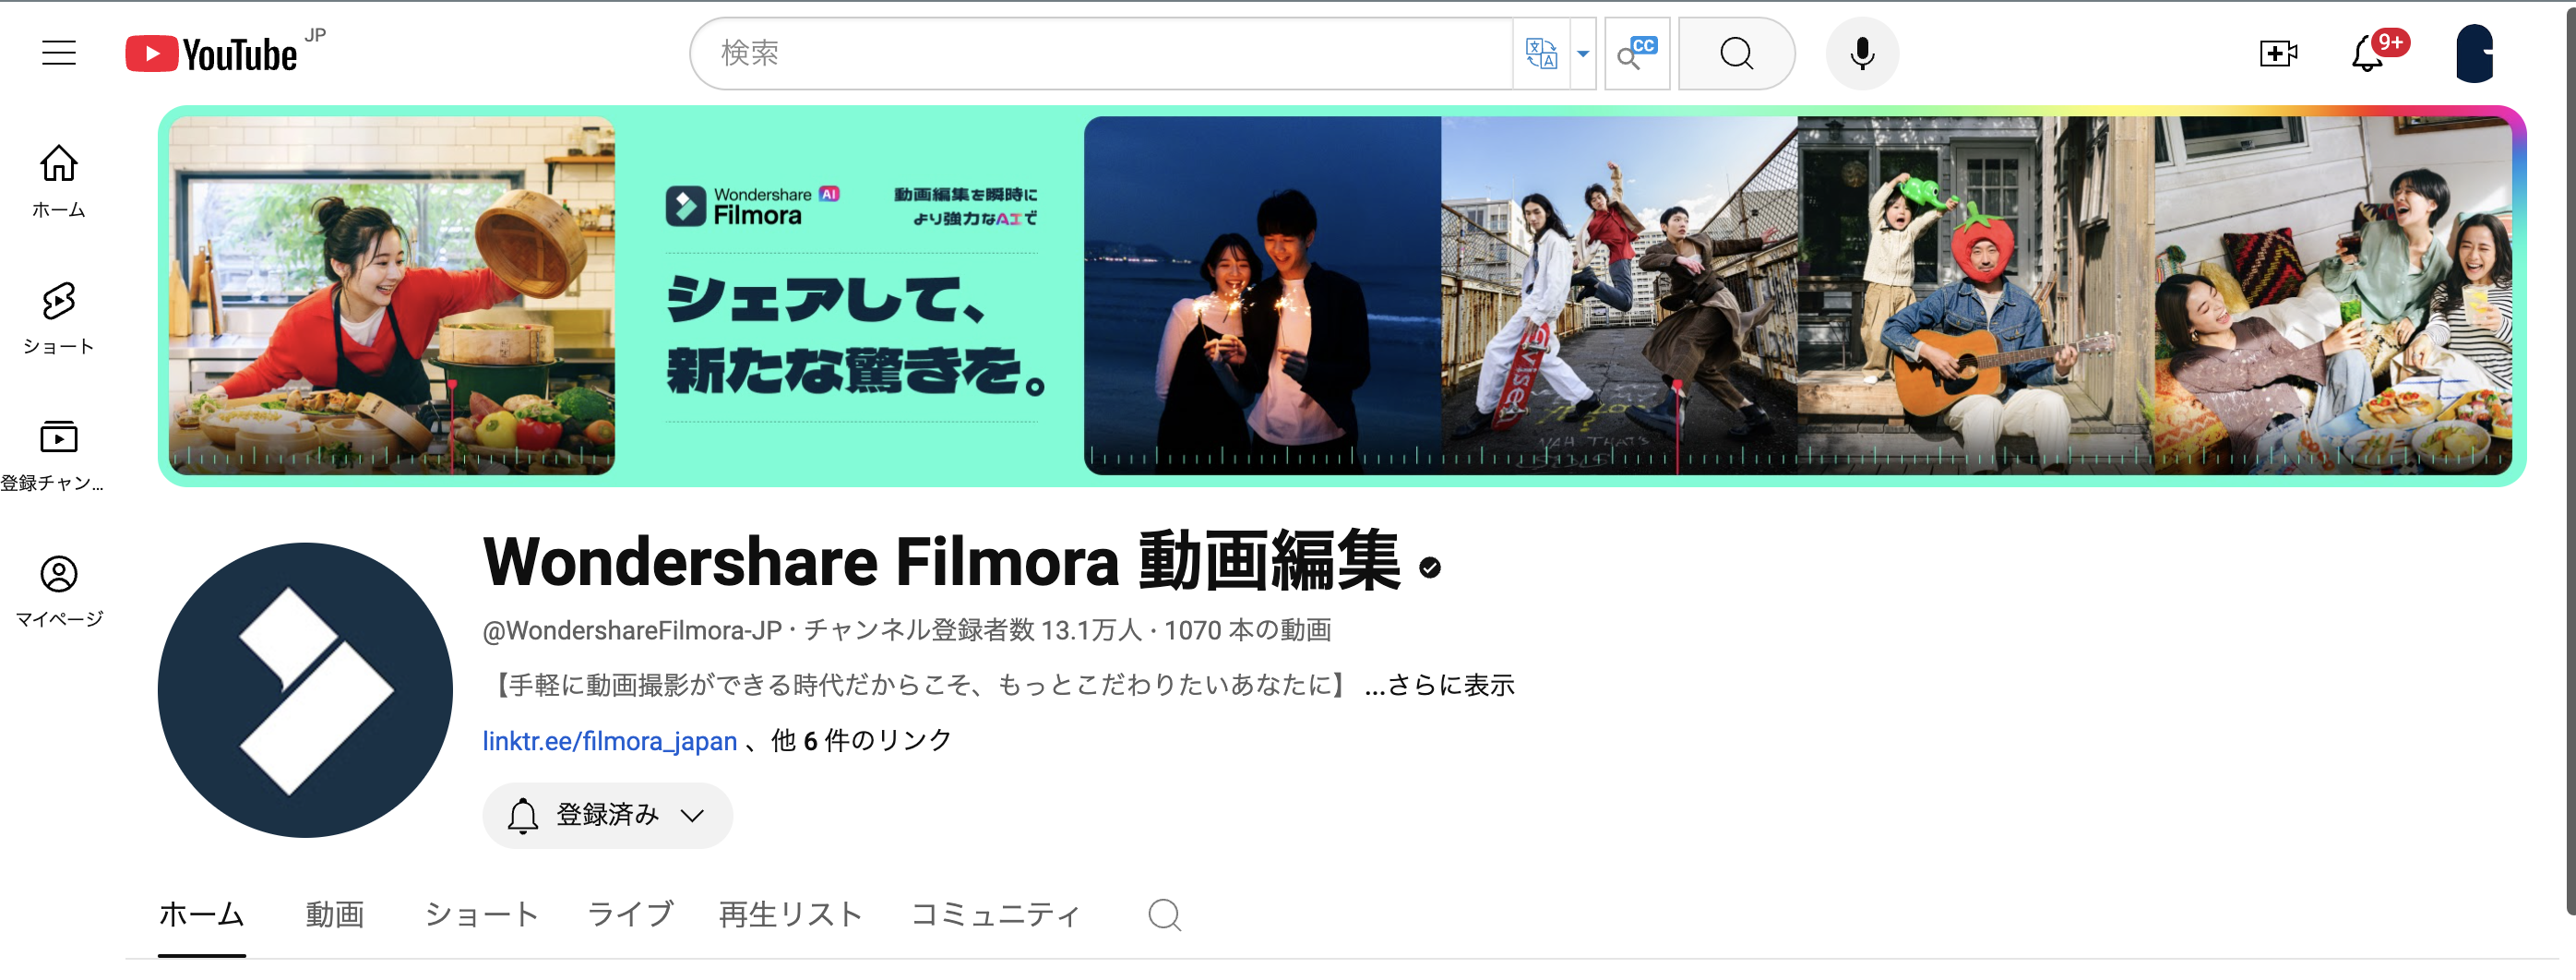Click the magnifier search button
The height and width of the screenshot is (980, 2576).
(1736, 54)
